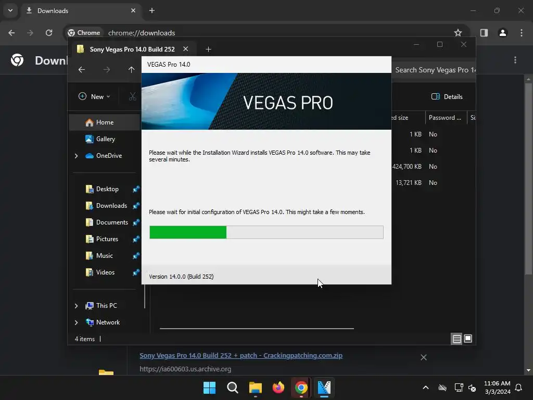Add a new File Explorer tab

click(x=208, y=49)
